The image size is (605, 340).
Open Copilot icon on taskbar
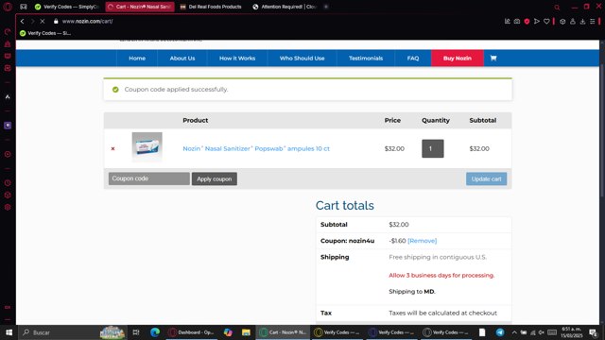[x=228, y=332]
